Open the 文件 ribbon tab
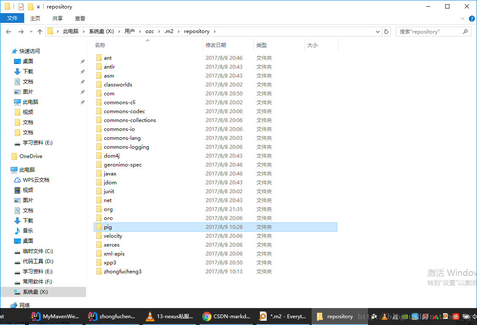This screenshot has width=477, height=325. 12,18
